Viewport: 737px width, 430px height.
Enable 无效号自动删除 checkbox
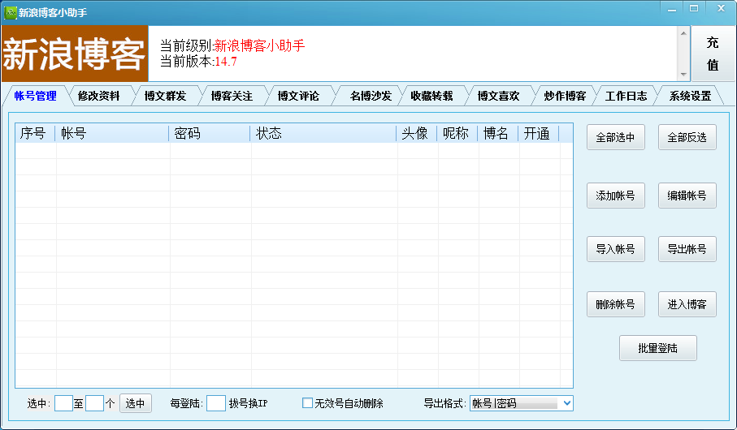[308, 403]
